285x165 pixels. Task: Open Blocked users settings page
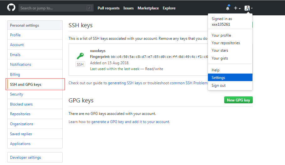21,104
